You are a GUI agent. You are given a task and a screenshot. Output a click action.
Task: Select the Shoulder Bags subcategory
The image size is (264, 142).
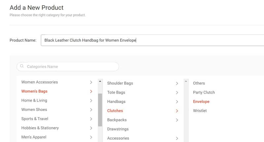[x=120, y=83]
